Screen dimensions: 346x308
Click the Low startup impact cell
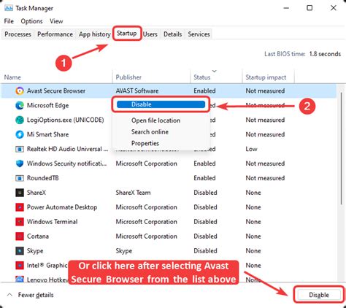click(251, 149)
